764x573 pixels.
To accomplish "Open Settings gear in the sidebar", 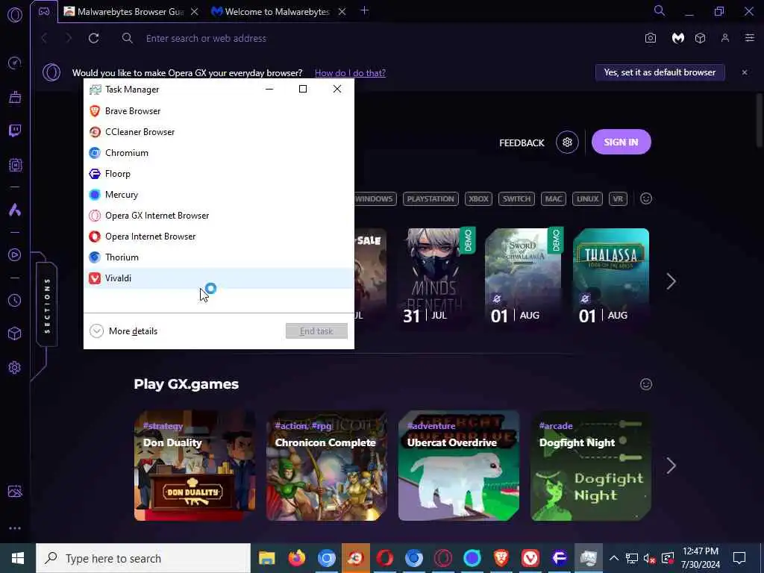I will [15, 367].
